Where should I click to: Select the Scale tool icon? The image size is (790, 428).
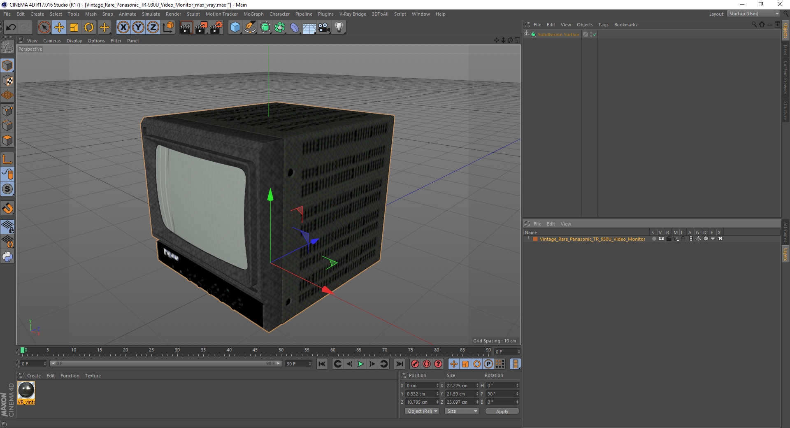74,28
